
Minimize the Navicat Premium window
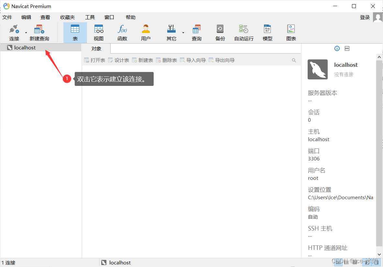[x=335, y=6]
